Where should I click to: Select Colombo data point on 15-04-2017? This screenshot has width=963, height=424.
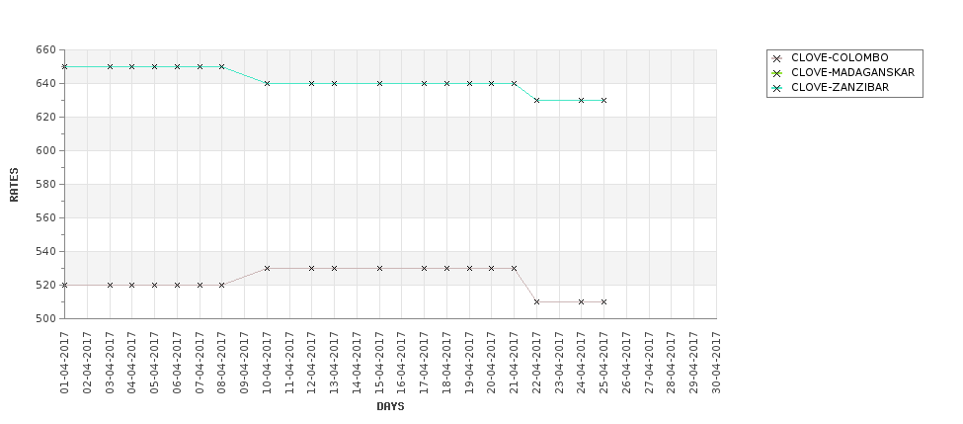[379, 269]
